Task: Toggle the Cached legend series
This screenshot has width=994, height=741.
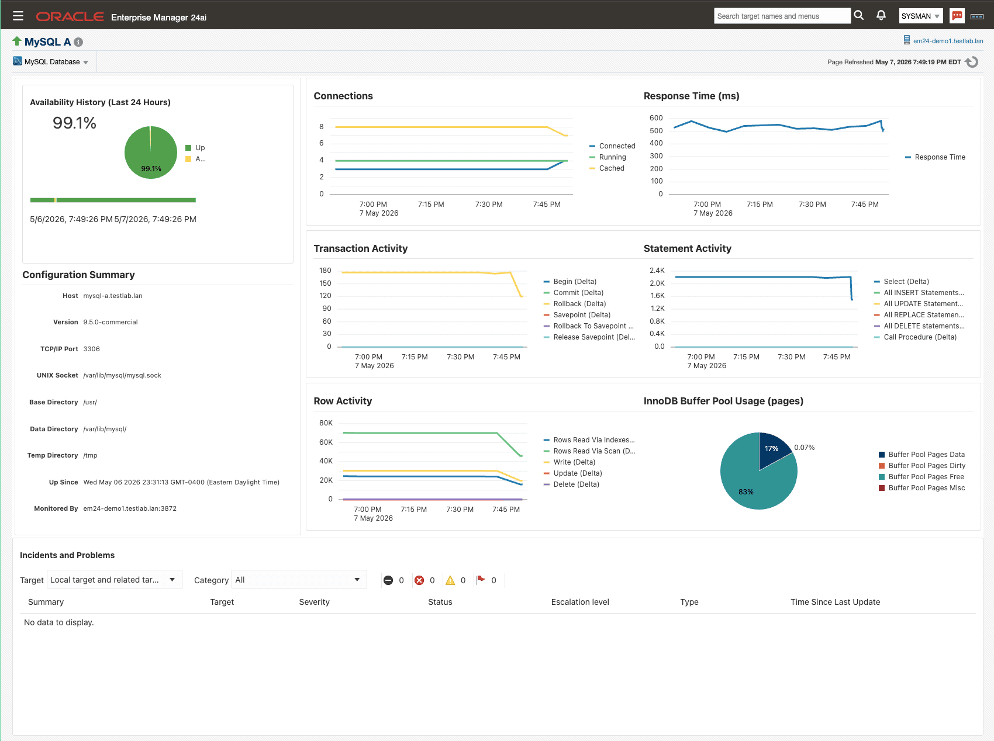Action: (x=607, y=168)
